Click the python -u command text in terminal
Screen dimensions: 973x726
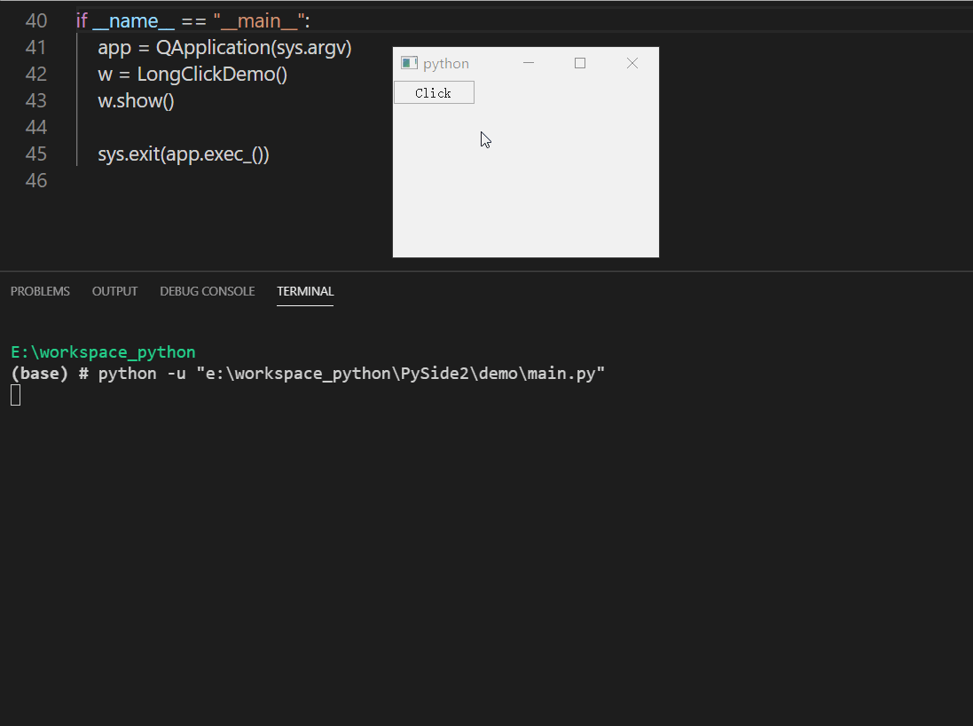(x=142, y=373)
